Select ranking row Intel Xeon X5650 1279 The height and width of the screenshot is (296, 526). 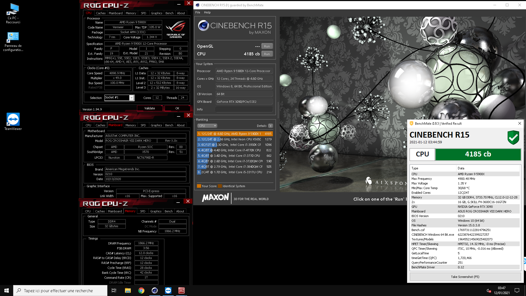coord(235,139)
